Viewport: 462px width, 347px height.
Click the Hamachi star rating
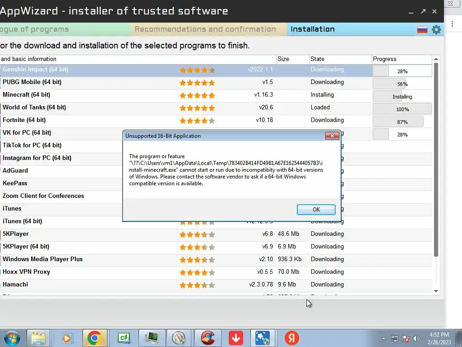pos(197,286)
